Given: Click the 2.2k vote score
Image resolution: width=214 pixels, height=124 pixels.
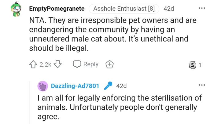Looking at the screenshot, I should click(45, 64).
